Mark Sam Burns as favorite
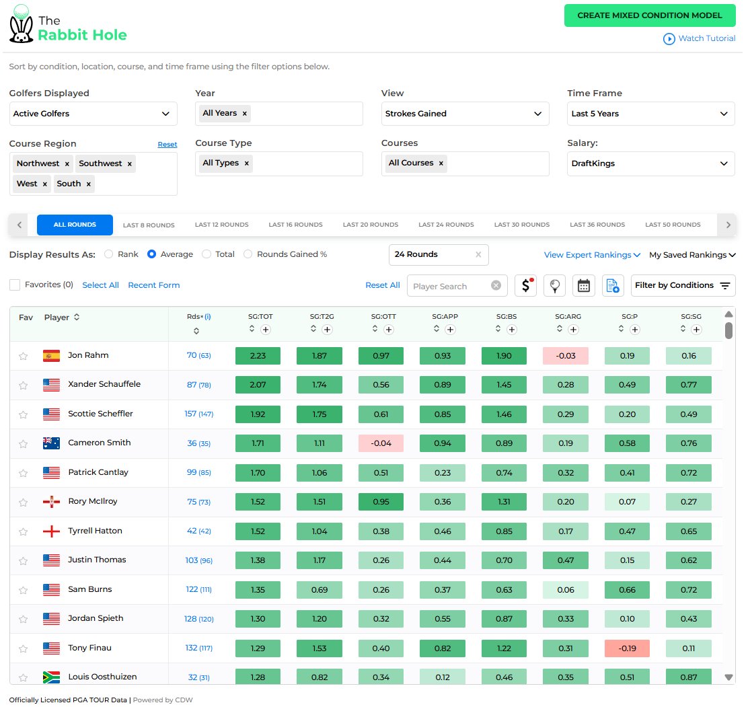Viewport: 750px width, 707px height. (23, 590)
